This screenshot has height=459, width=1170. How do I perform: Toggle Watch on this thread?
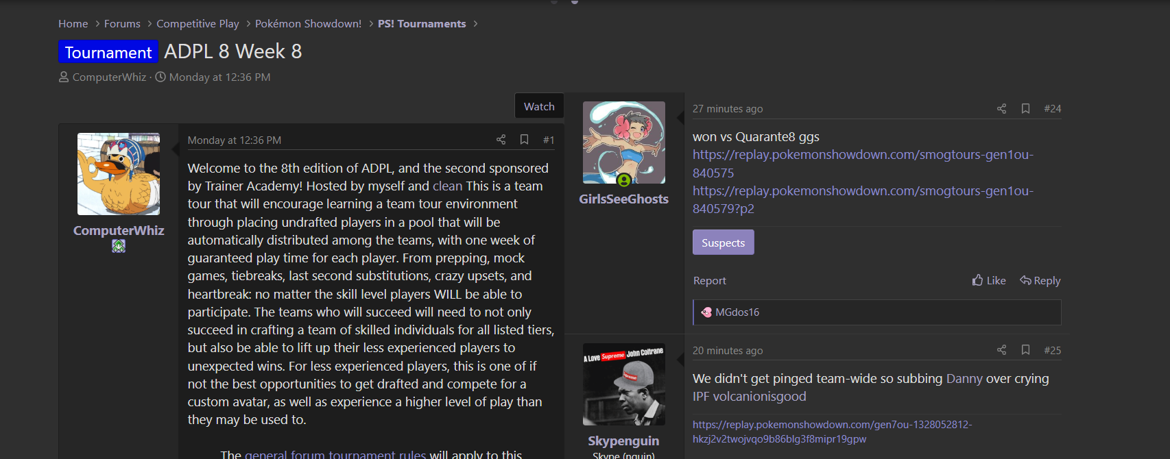[539, 106]
